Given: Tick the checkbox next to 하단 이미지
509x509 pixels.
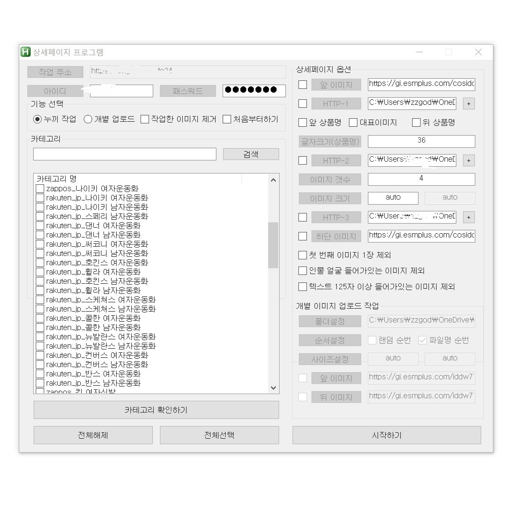Looking at the screenshot, I should [x=302, y=236].
